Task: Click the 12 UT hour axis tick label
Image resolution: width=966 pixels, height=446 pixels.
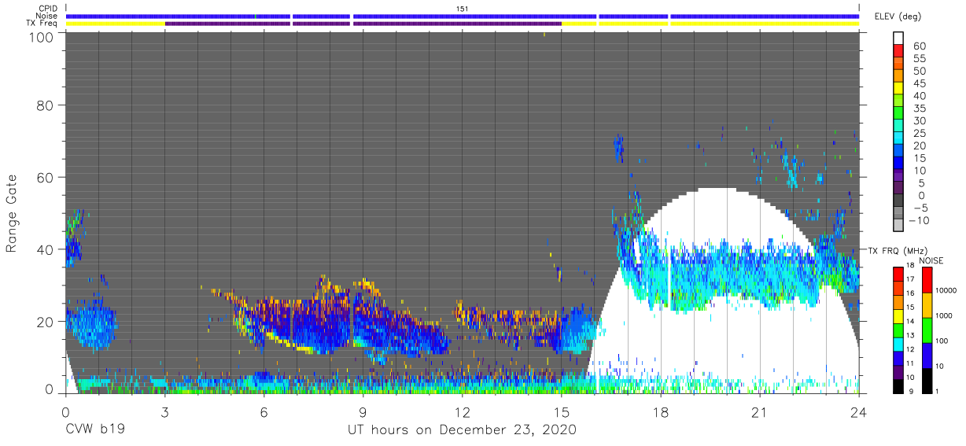Action: pyautogui.click(x=463, y=412)
